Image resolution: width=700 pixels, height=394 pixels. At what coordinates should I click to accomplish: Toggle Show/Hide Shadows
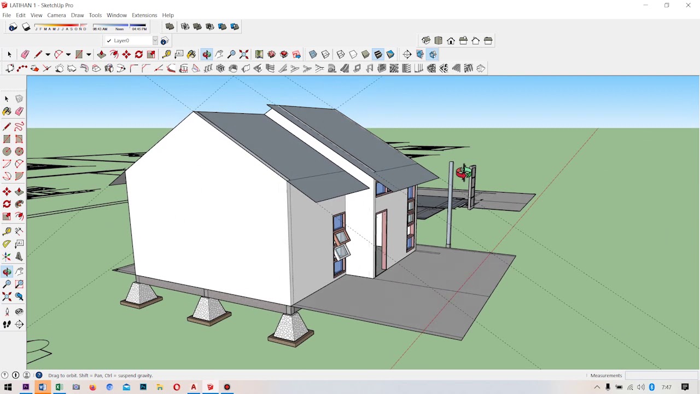pyautogui.click(x=26, y=26)
